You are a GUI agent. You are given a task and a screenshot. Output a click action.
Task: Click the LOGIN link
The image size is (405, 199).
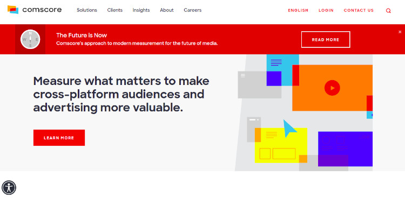coord(326,11)
